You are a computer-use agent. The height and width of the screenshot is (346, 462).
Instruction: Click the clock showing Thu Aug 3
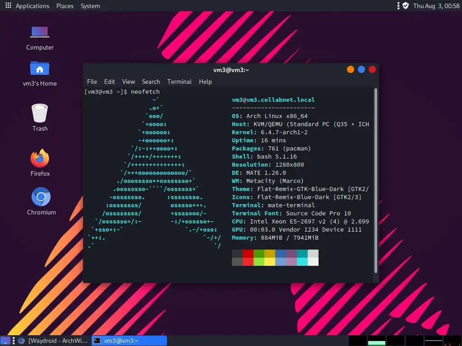click(x=436, y=6)
